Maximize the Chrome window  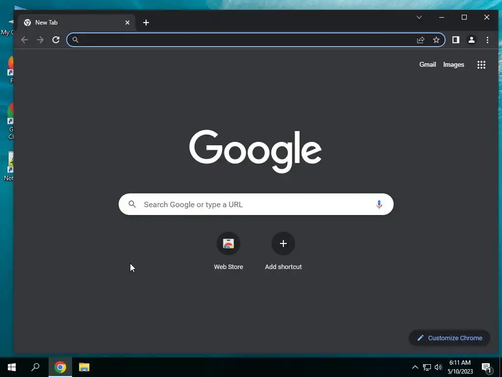point(464,17)
